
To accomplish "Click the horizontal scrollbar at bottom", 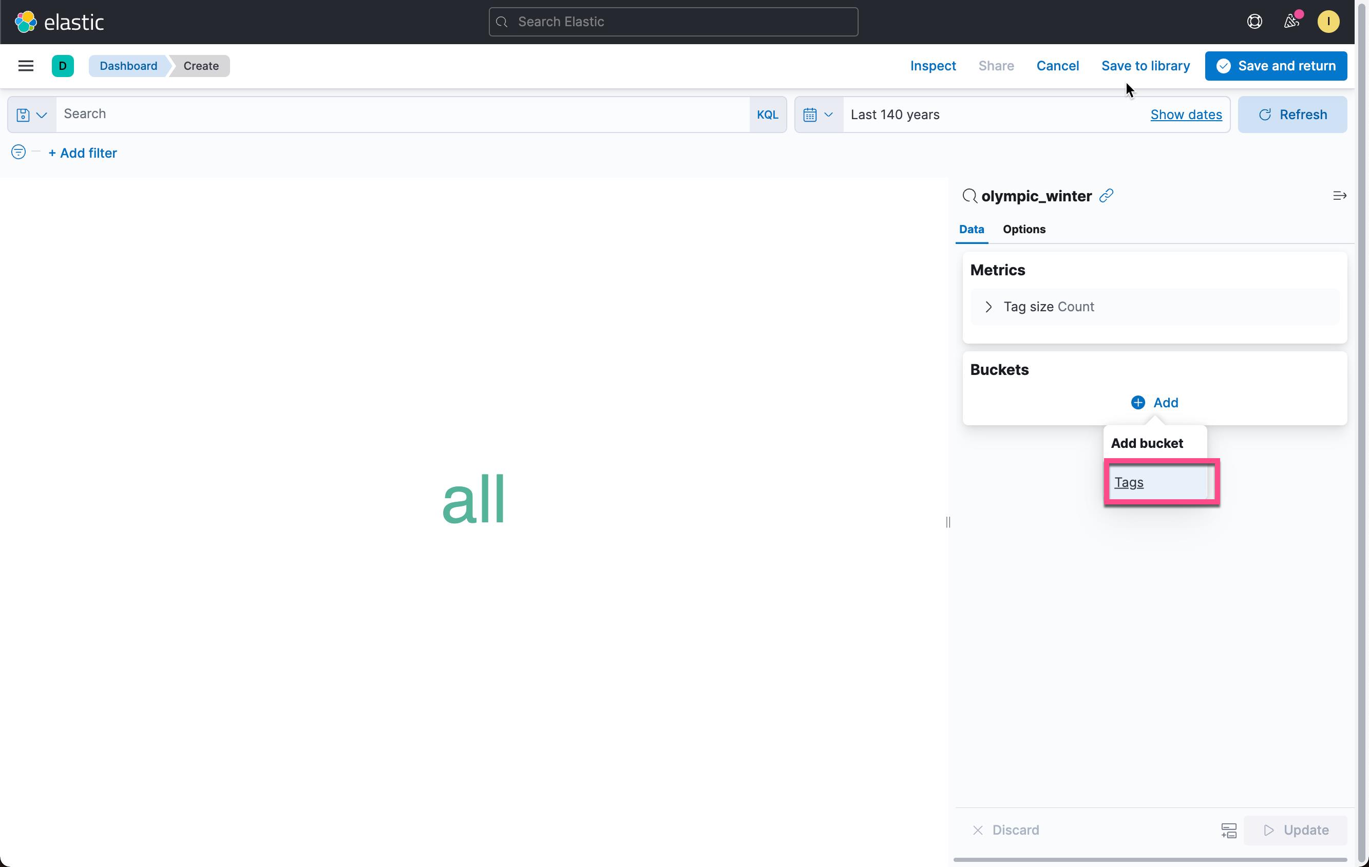I will pos(1150,860).
